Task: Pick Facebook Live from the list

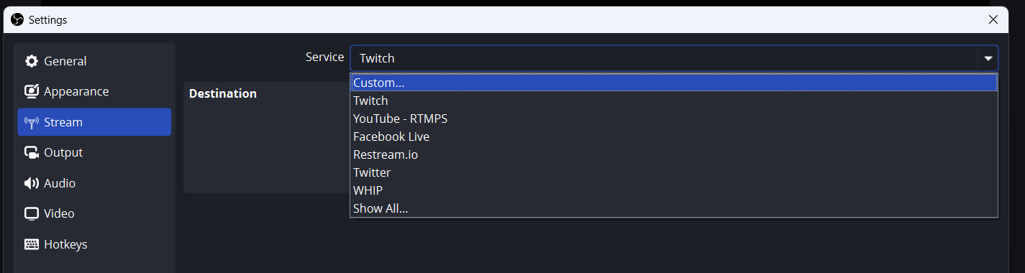Action: coord(674,136)
